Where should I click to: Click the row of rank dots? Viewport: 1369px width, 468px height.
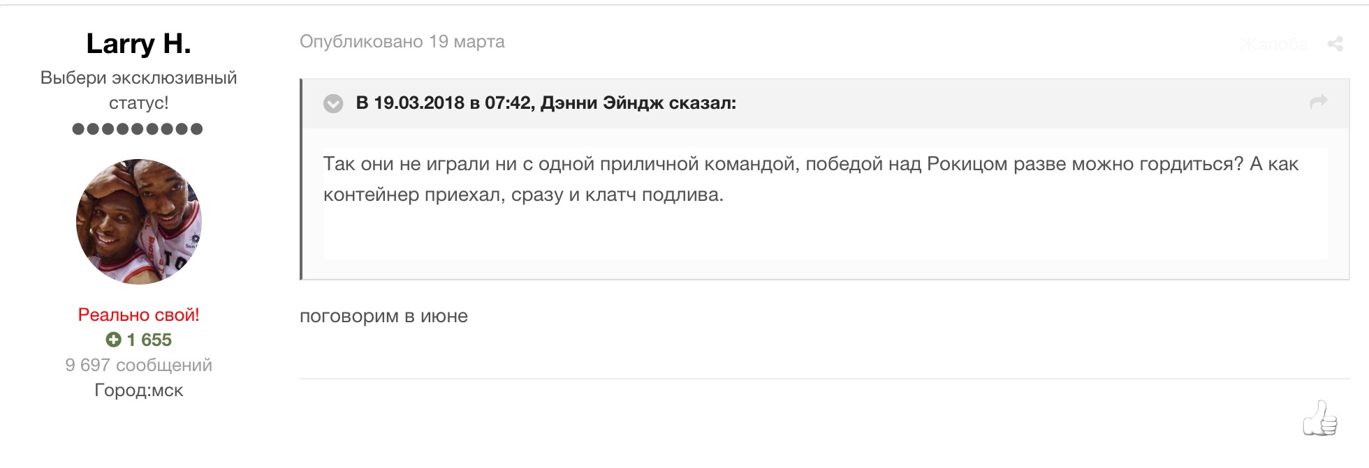138,129
